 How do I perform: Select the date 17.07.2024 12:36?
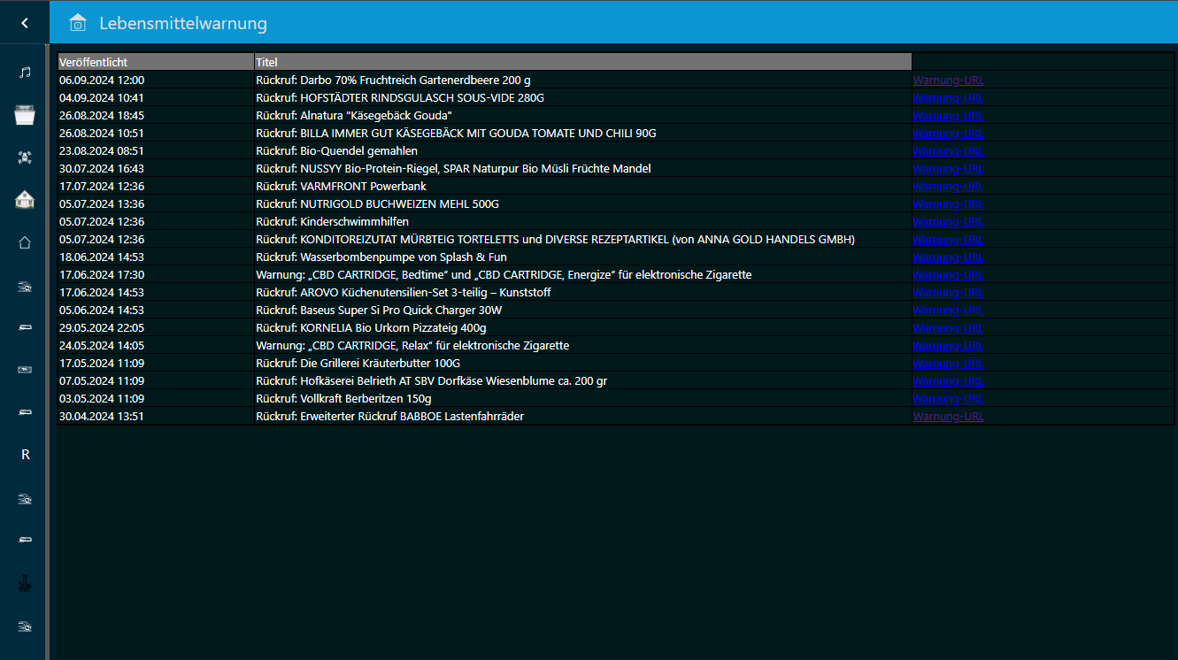pos(102,186)
